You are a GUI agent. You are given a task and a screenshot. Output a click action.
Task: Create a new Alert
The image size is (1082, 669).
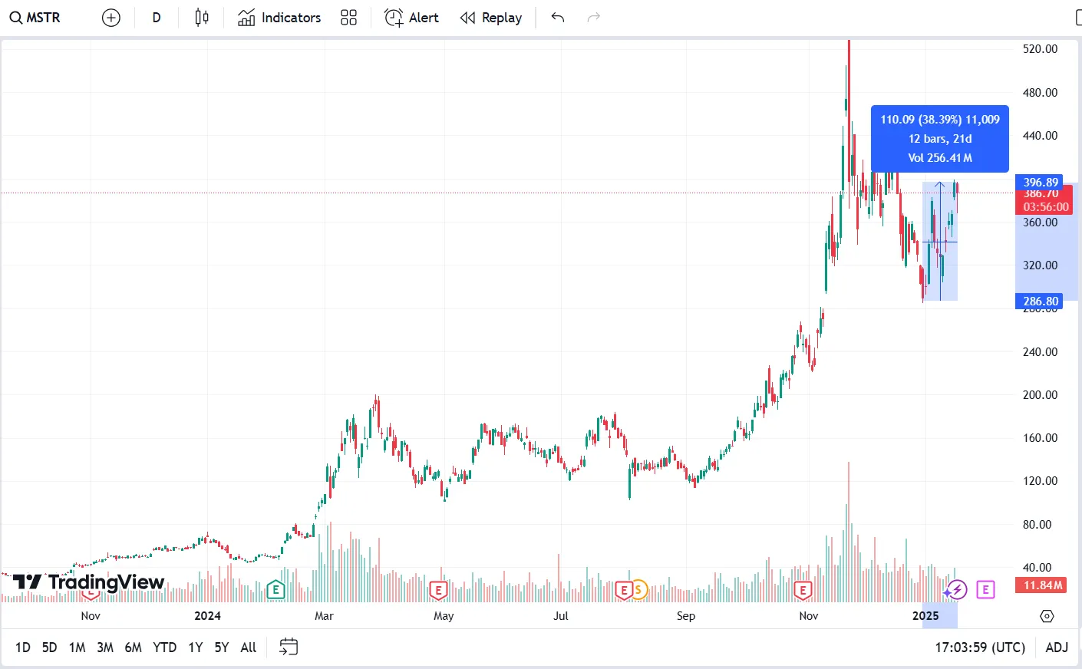point(411,18)
